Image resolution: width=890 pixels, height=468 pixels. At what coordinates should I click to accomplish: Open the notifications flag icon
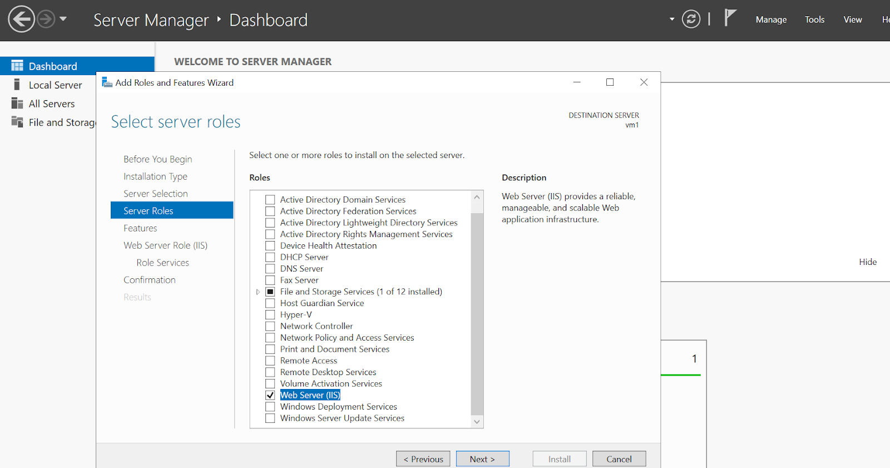pyautogui.click(x=730, y=18)
